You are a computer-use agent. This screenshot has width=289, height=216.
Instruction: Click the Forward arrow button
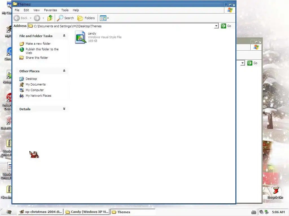pyautogui.click(x=37, y=18)
